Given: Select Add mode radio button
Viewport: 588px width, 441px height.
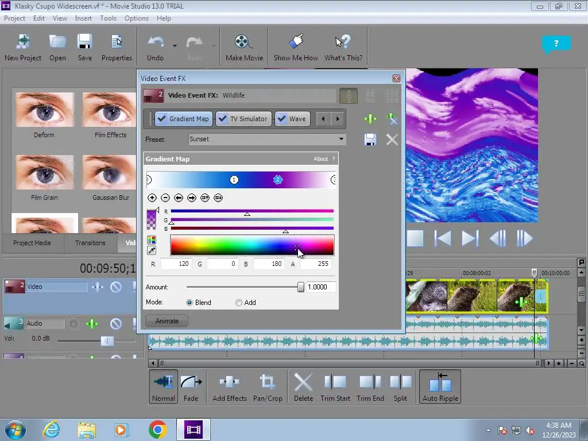Looking at the screenshot, I should tap(238, 303).
